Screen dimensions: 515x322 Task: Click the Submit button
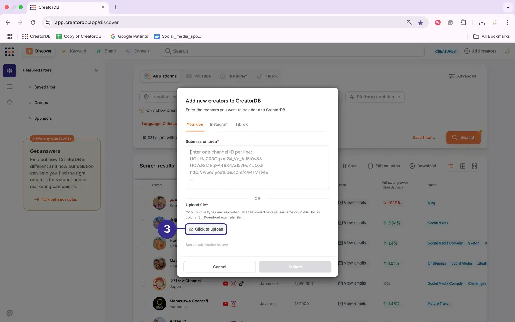[295, 267]
